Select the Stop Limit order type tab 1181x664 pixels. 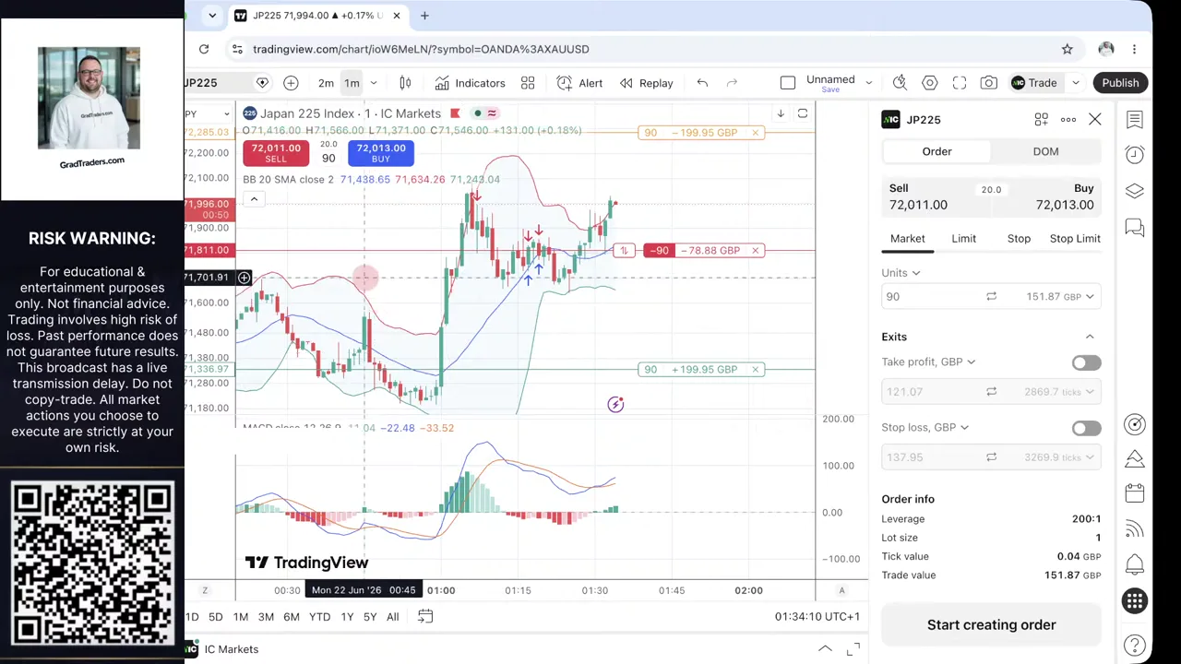coord(1075,239)
